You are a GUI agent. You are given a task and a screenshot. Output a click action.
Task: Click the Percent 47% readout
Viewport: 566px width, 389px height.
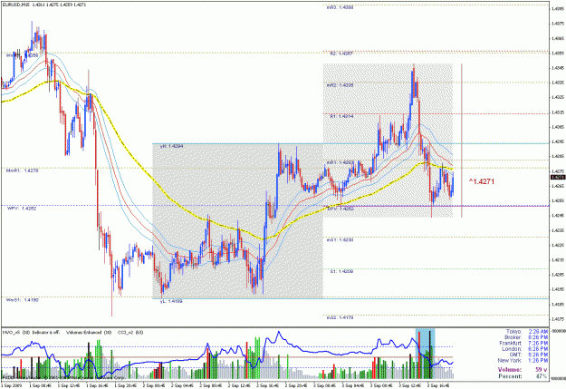tap(523, 376)
